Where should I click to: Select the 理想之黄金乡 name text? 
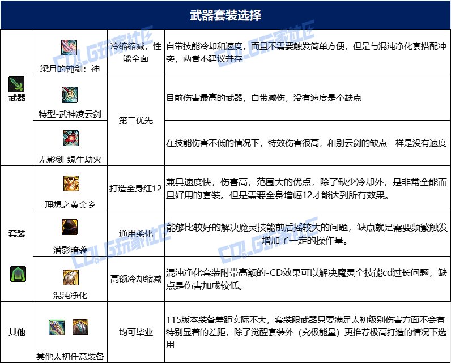coord(70,204)
